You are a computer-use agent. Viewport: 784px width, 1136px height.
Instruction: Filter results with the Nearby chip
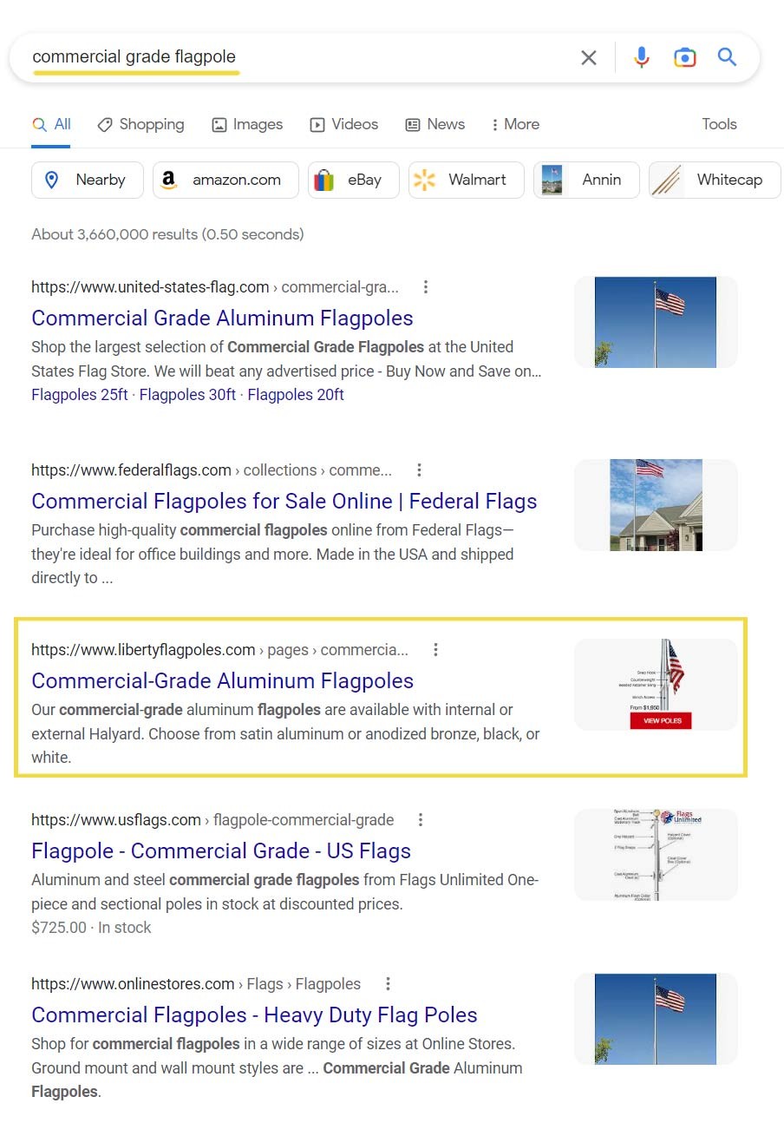pos(88,180)
